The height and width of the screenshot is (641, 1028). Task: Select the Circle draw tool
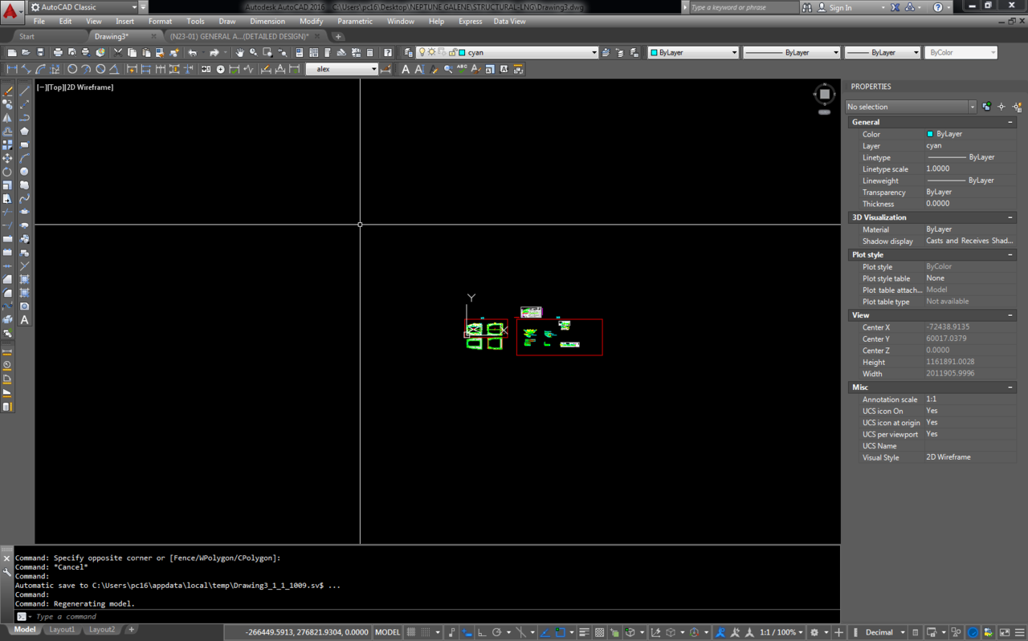pos(25,172)
